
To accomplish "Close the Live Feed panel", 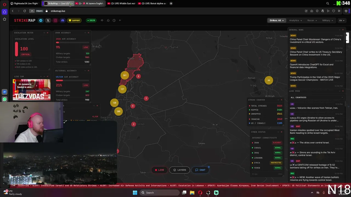I will (343, 91).
